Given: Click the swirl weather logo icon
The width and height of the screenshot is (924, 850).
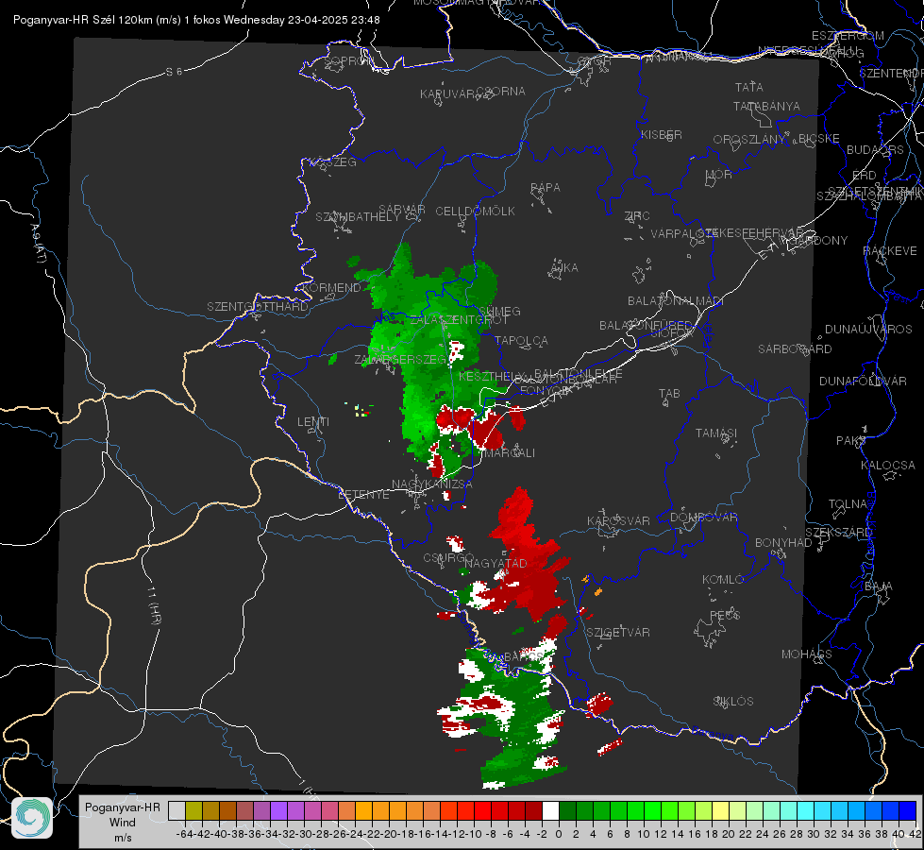Looking at the screenshot, I should pyautogui.click(x=32, y=818).
